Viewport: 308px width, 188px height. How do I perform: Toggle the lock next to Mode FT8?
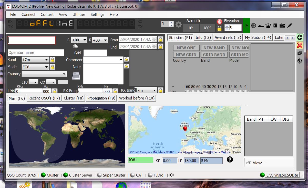(52, 67)
